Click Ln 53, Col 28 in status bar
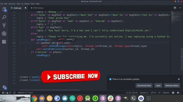The image size is (183, 102). tap(132, 93)
